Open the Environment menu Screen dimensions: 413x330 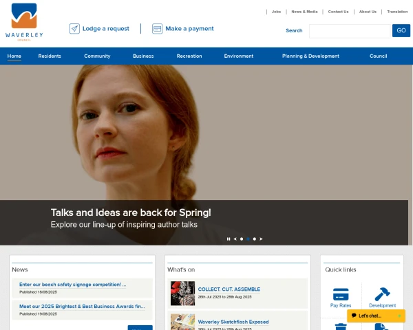(239, 56)
